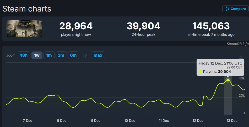Click the chart download arrow icon

coord(241,56)
